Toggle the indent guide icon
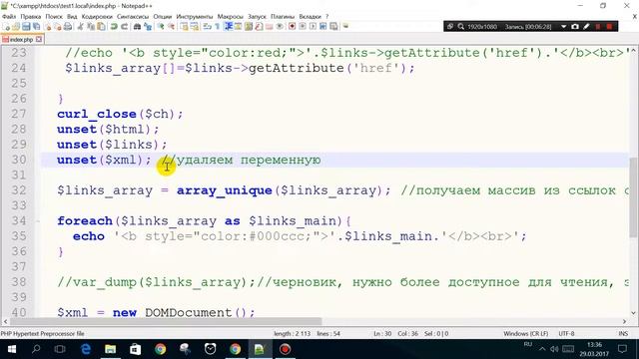Image resolution: width=639 pixels, height=359 pixels. pyautogui.click(x=229, y=27)
